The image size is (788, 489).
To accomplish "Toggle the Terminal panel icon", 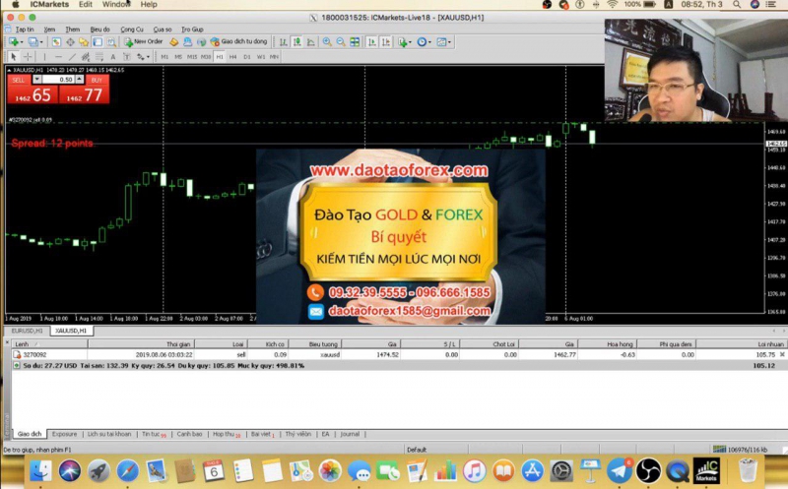I will click(x=98, y=41).
